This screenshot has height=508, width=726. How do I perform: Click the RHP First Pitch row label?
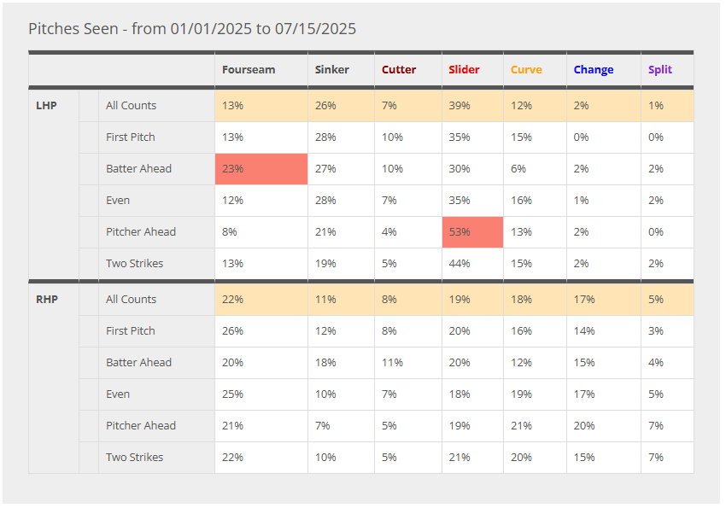[x=131, y=331]
